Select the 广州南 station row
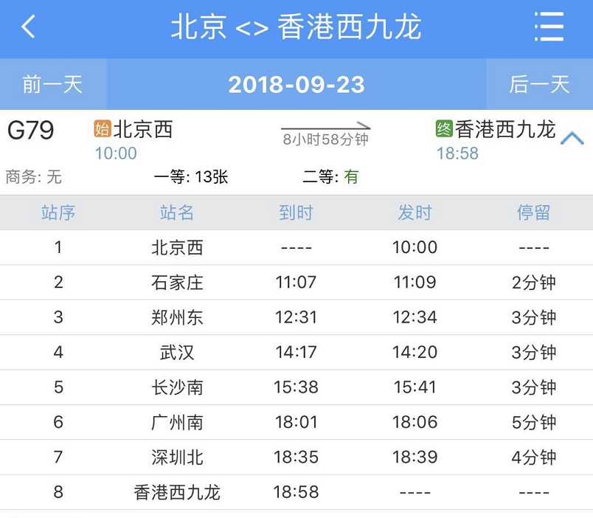Image resolution: width=593 pixels, height=518 pixels. pos(177,422)
